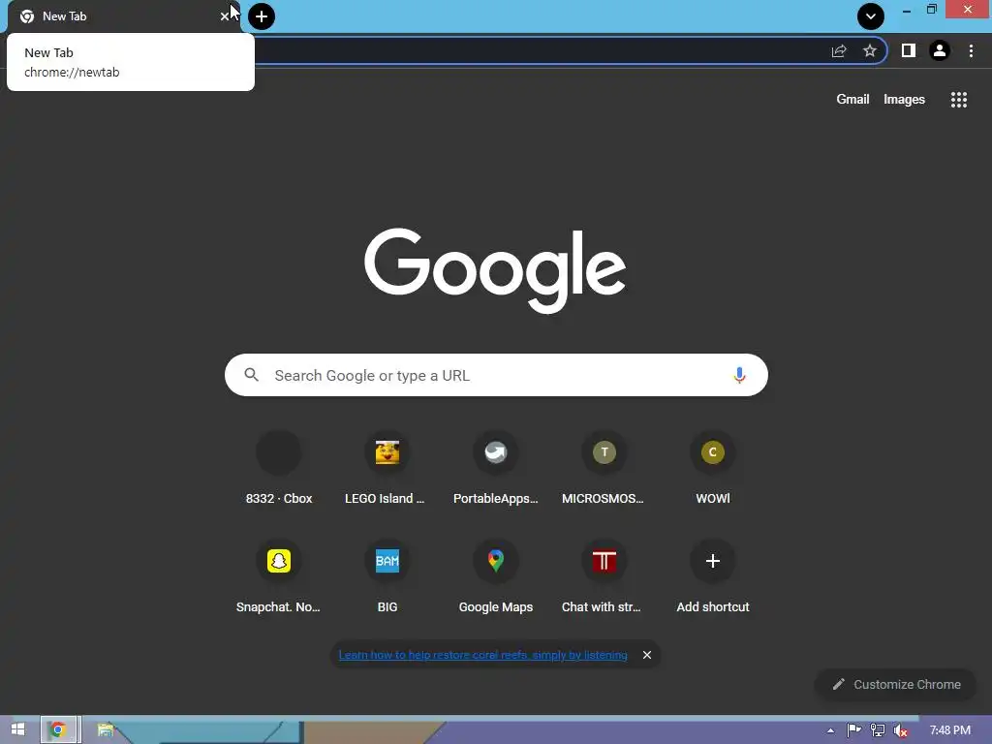Click the Google logo
Screen dimensions: 992x744
pos(495,270)
